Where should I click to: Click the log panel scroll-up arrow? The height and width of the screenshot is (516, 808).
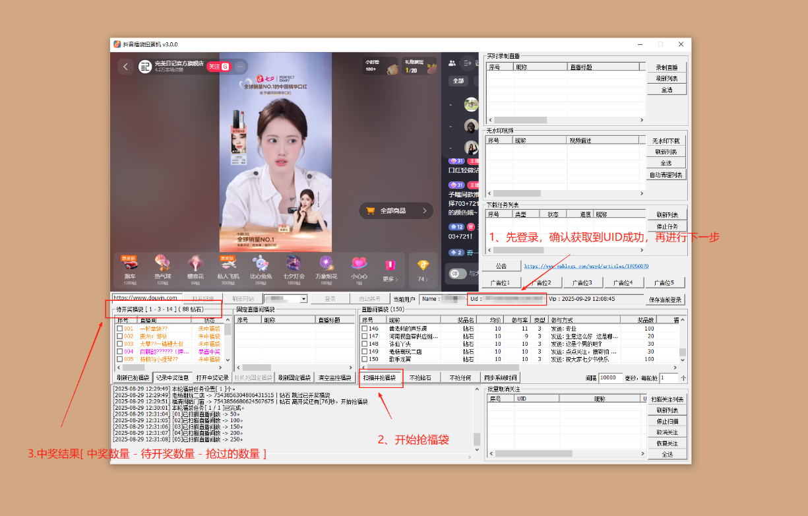point(477,389)
